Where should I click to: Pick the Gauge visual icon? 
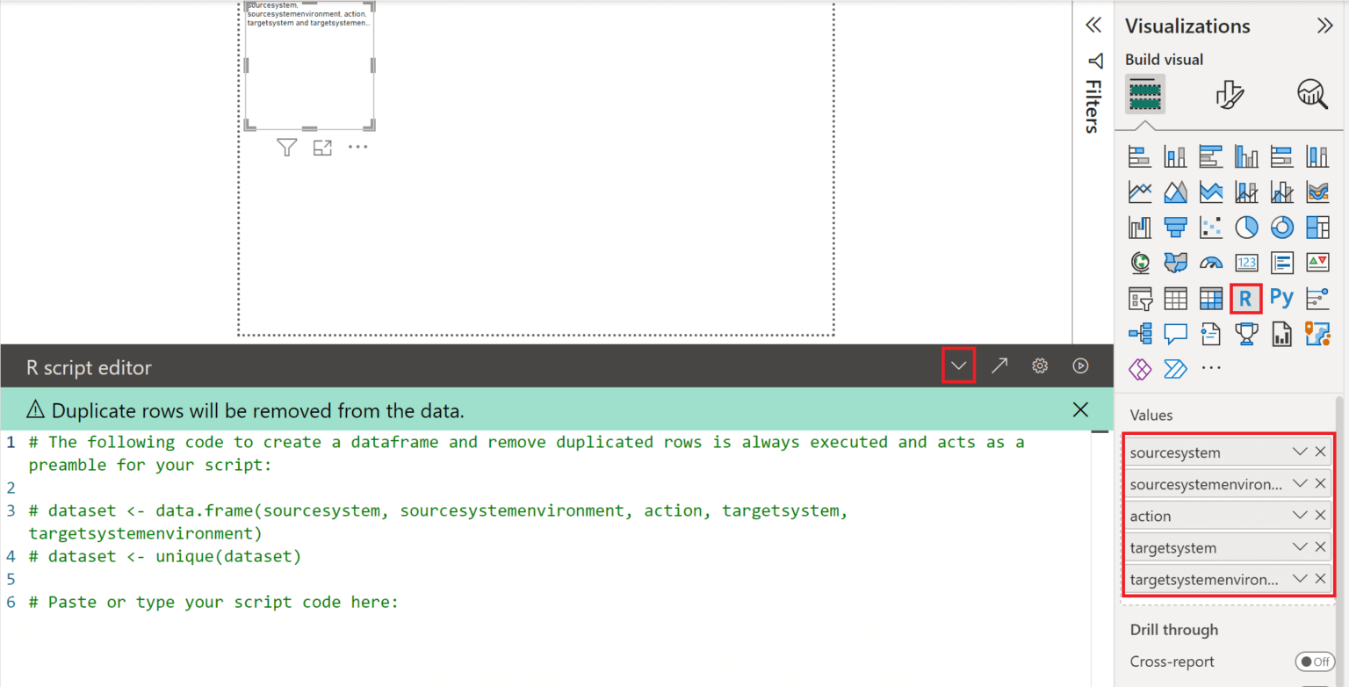pos(1211,262)
